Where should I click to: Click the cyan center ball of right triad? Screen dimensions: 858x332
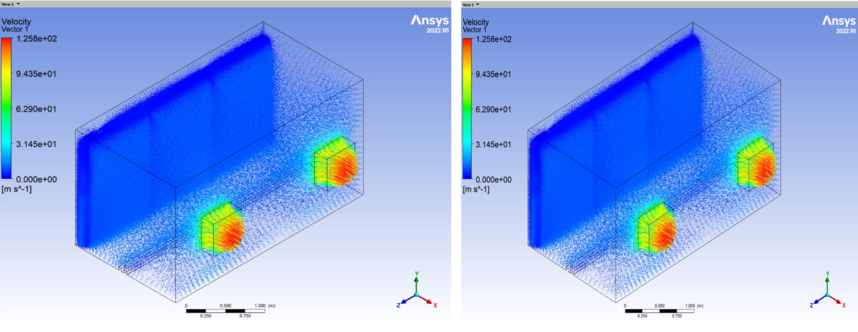[x=827, y=295]
